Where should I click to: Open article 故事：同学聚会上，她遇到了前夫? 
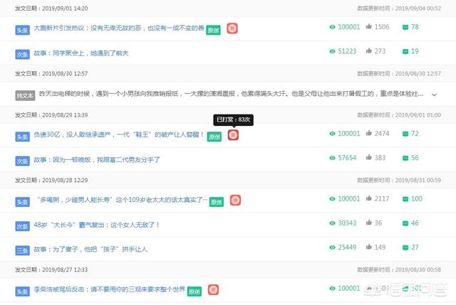[81, 53]
